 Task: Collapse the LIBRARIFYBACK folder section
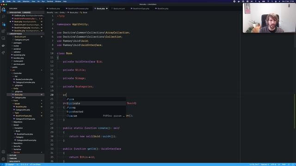26,34
